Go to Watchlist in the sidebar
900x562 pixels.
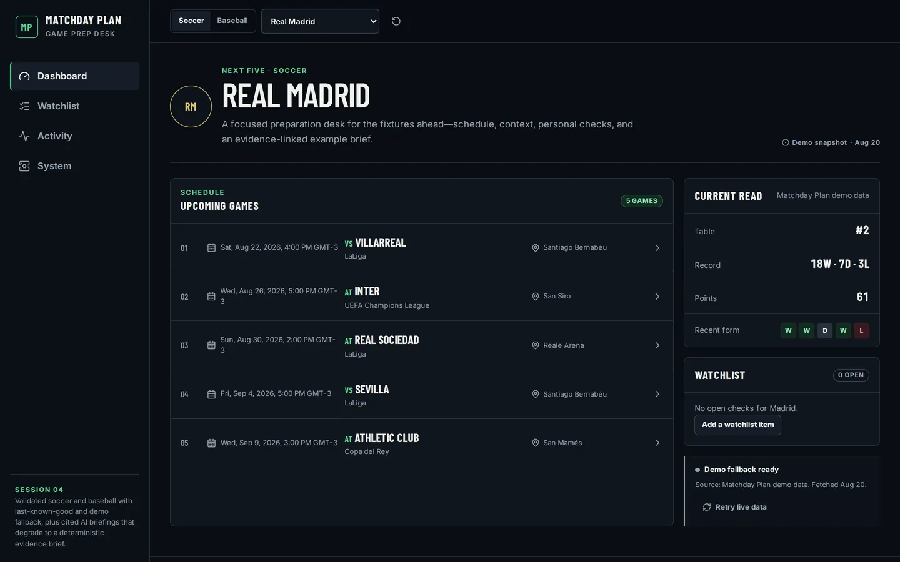tap(74, 106)
